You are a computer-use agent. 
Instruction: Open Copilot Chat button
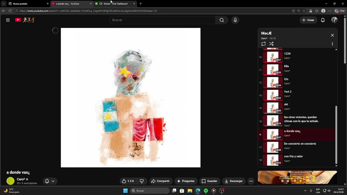340,11
